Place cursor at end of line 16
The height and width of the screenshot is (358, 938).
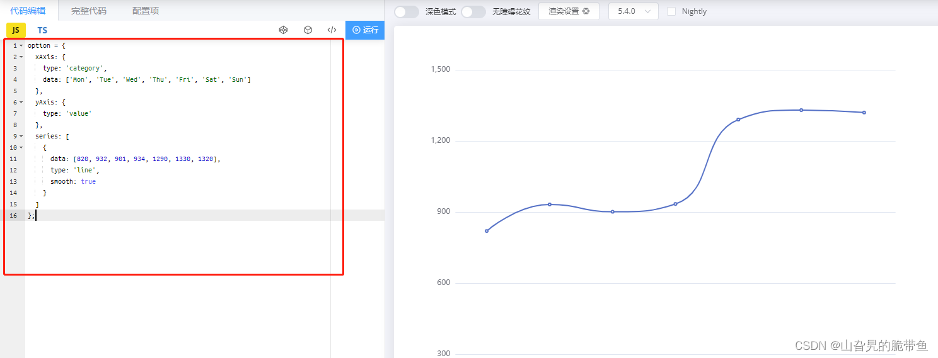tap(36, 215)
